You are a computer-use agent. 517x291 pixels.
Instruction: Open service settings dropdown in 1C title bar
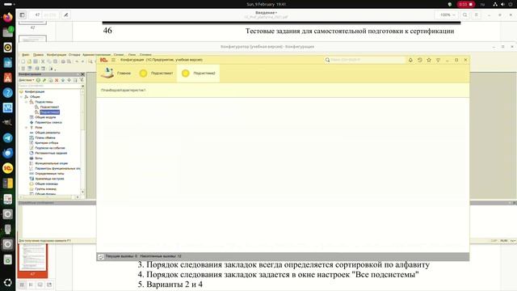coord(438,60)
